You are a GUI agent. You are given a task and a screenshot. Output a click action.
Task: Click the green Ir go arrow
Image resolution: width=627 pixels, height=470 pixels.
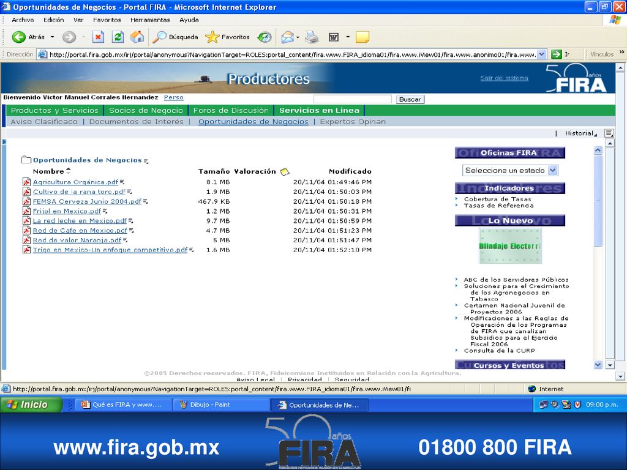556,54
